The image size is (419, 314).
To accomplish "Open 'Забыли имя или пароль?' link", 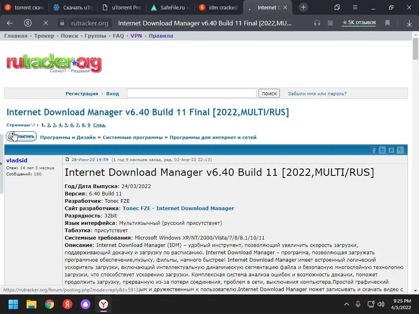I will coord(317,94).
